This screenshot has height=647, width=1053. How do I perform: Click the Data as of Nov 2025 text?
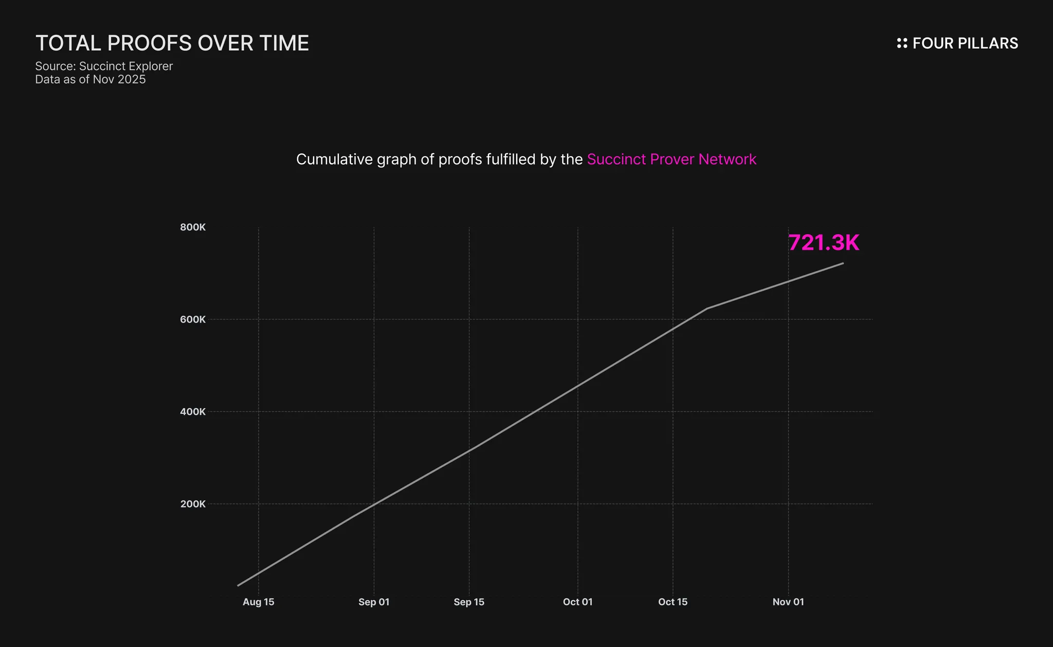[90, 80]
